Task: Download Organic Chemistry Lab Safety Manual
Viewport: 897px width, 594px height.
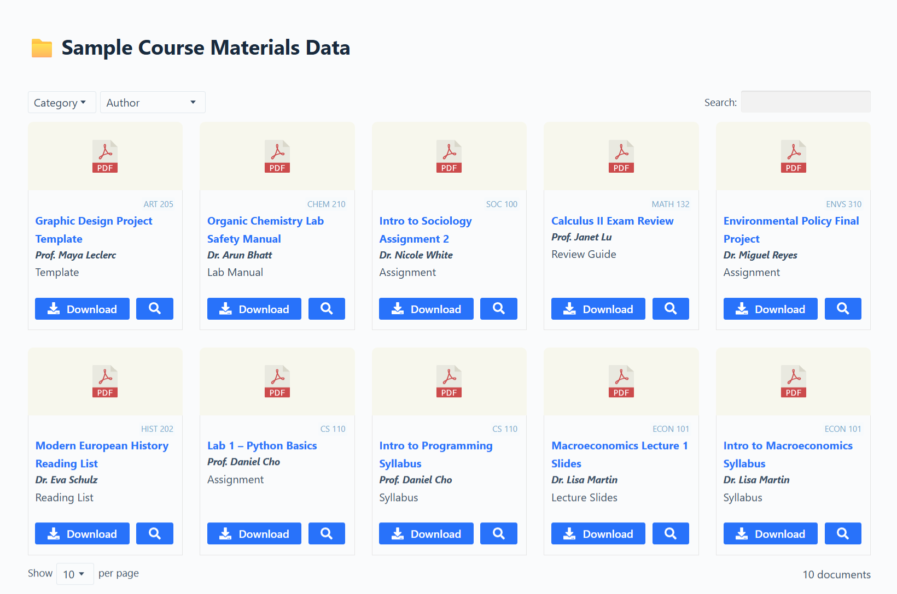Action: point(254,309)
